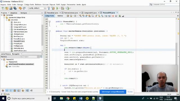Open File Explorer from the taskbar

click(61, 98)
